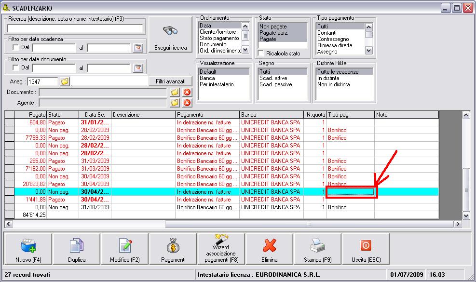Open calendar picker for data documento filter
Viewport: 476px width, 282px height.
pos(138,68)
